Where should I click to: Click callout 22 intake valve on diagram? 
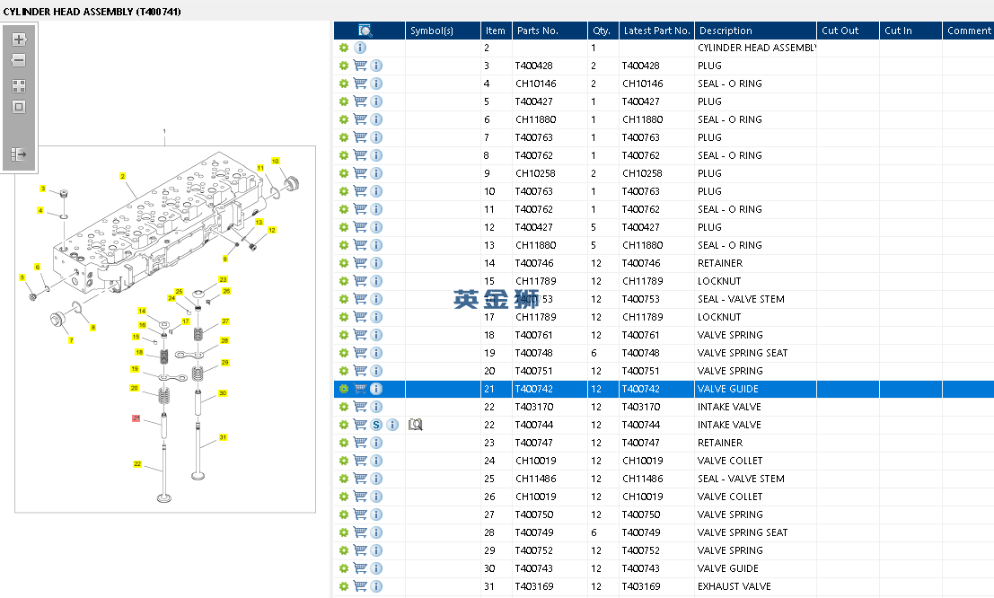click(x=137, y=464)
